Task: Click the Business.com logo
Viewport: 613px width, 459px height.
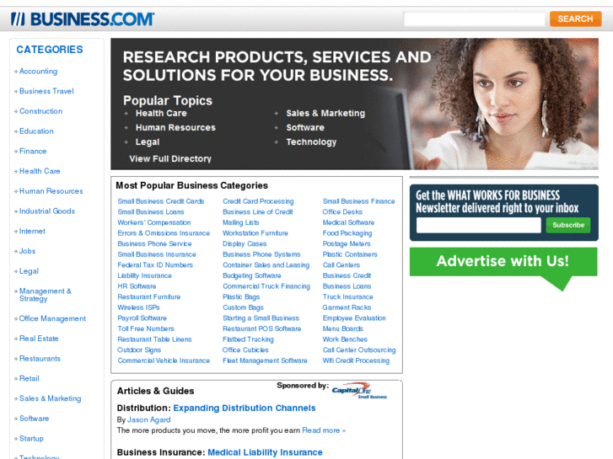Action: click(83, 19)
